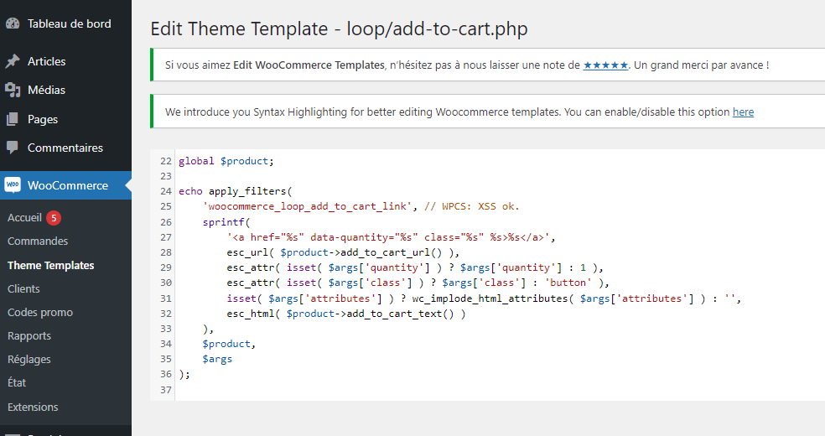Viewport: 825px width, 436px height.
Task: Click the WooCommerce logo icon
Action: pos(13,185)
